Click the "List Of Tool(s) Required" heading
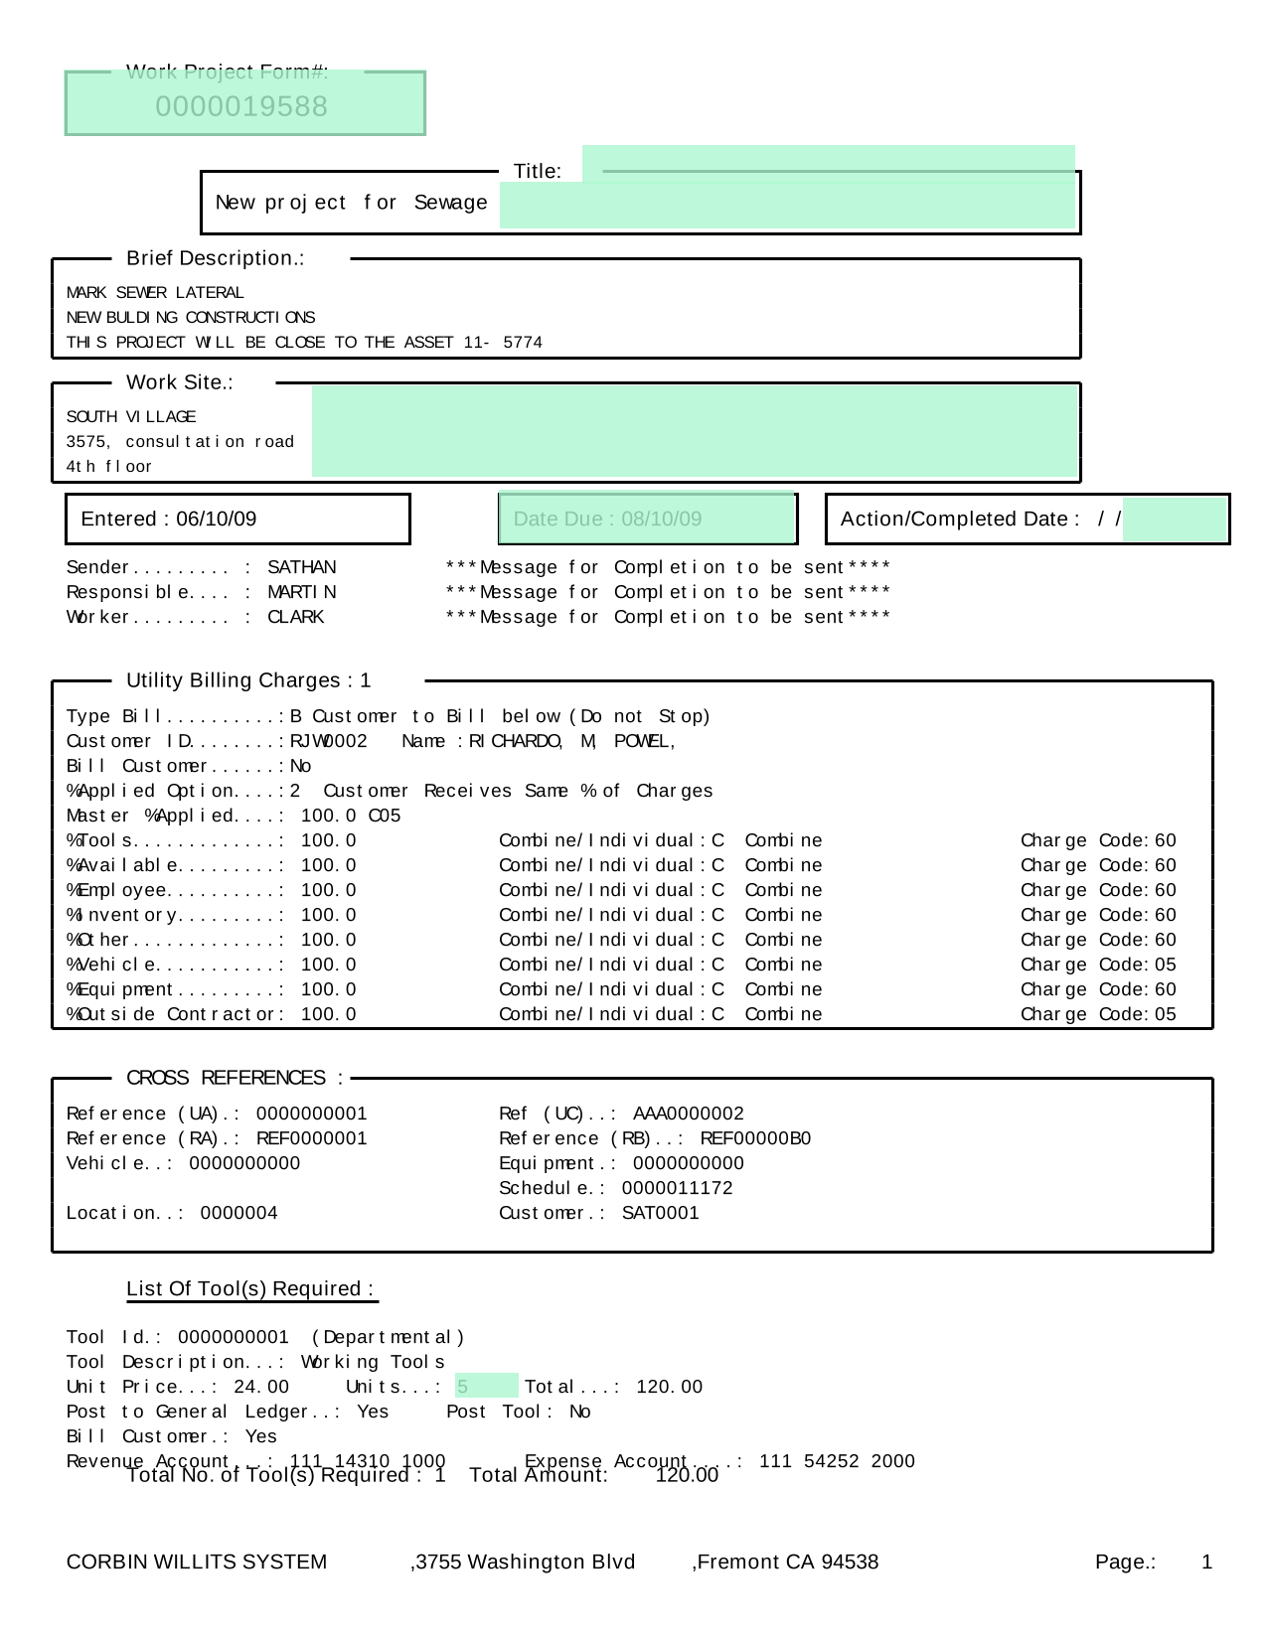Image resolution: width=1267 pixels, height=1638 pixels. click(x=250, y=1288)
